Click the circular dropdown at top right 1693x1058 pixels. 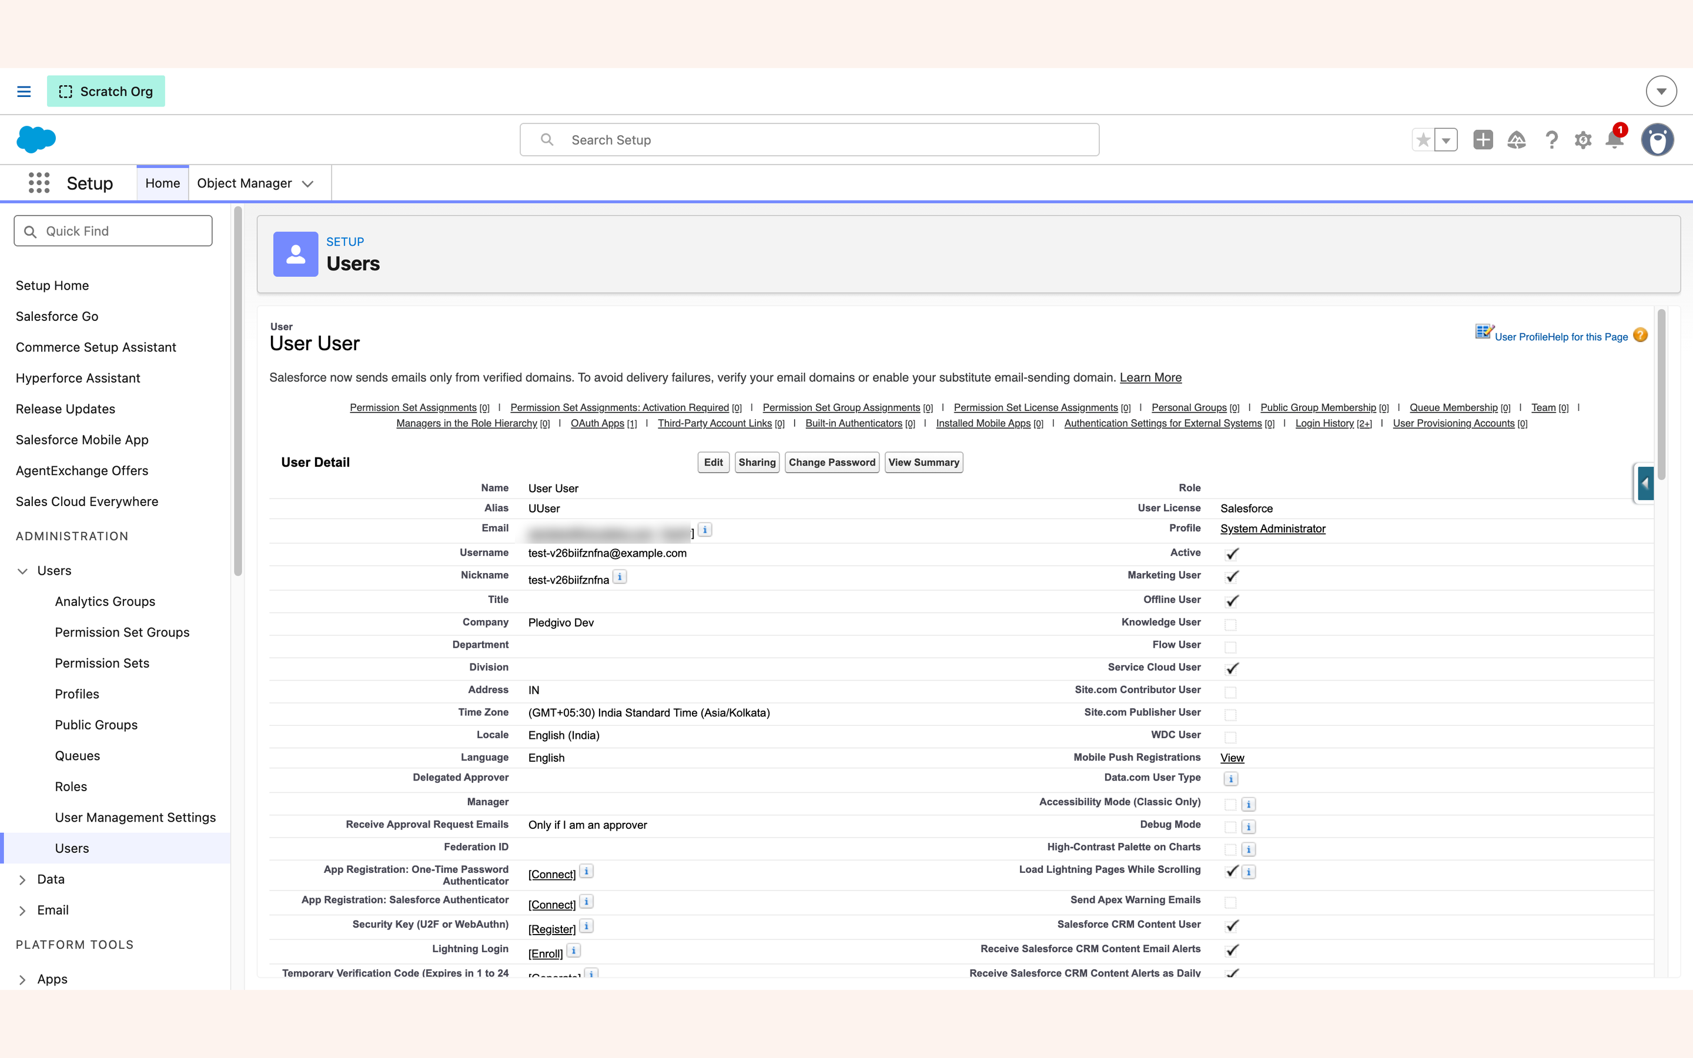[1661, 91]
